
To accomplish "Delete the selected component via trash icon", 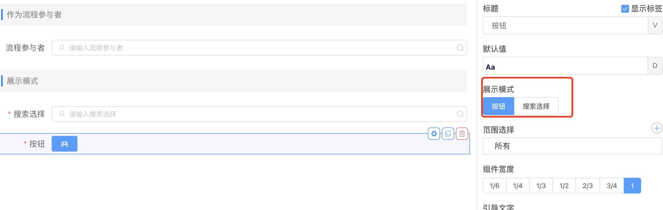I will coord(462,134).
